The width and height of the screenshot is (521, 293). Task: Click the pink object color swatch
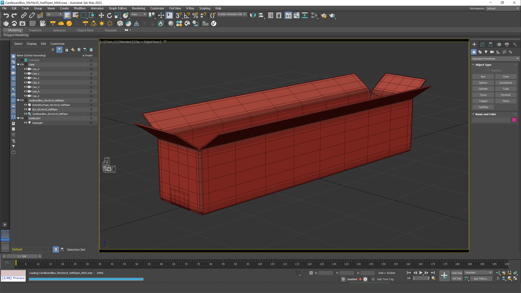point(514,120)
